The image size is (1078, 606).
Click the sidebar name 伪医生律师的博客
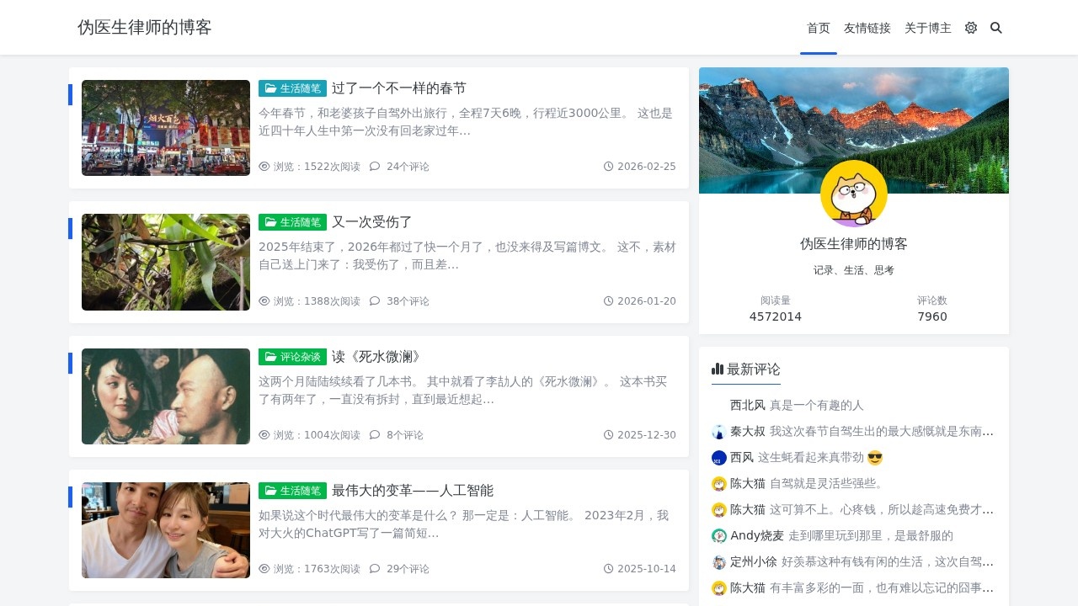[854, 244]
